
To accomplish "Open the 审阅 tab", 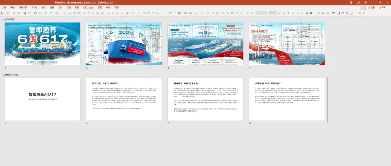I will (108, 8).
